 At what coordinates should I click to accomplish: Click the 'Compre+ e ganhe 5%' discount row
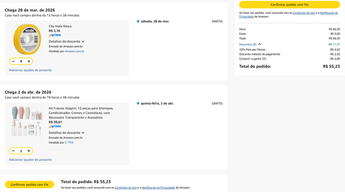(289, 59)
